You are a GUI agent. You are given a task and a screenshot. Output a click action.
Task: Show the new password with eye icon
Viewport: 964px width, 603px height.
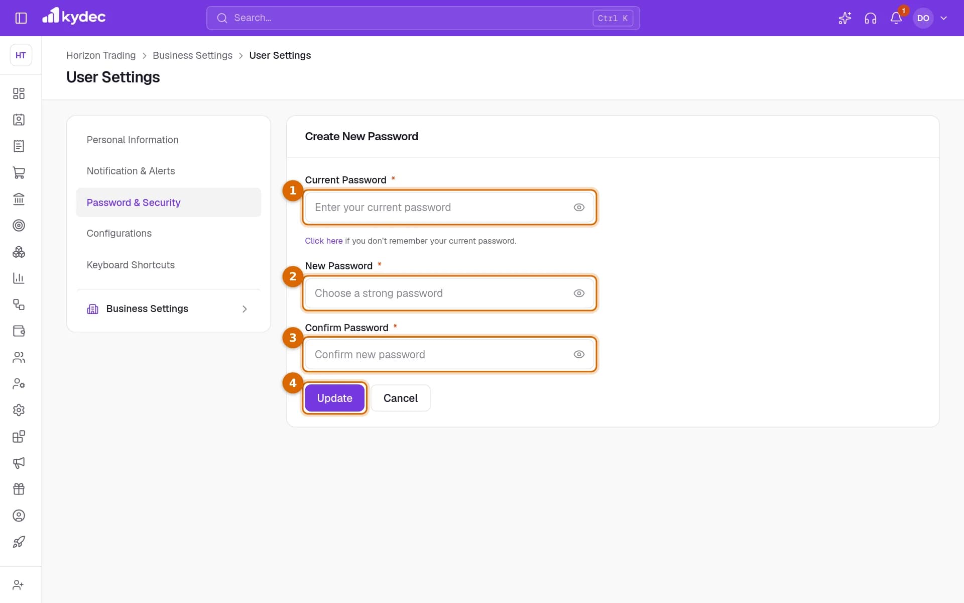click(x=579, y=293)
